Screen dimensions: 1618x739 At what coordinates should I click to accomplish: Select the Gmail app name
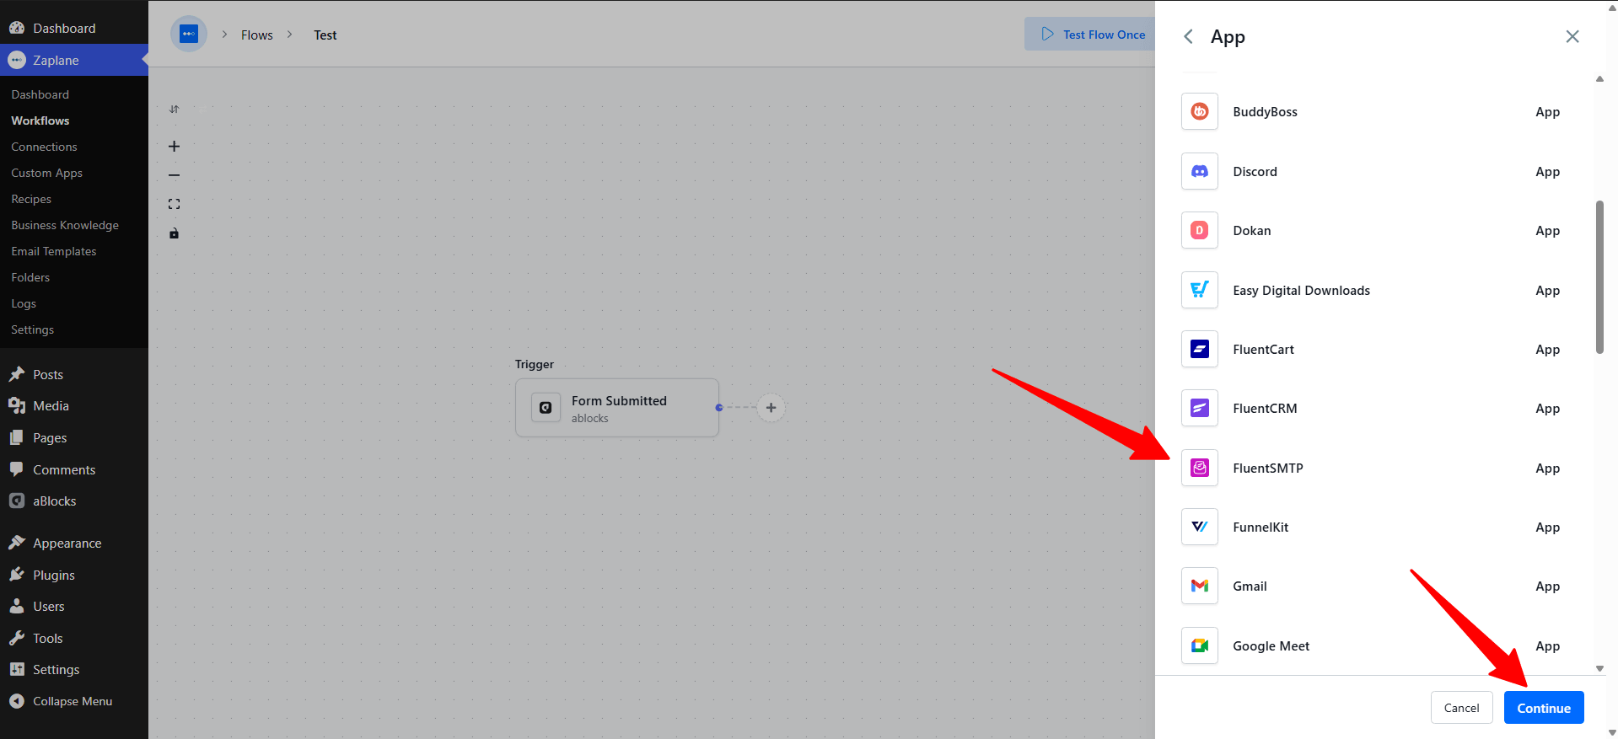(x=1250, y=586)
